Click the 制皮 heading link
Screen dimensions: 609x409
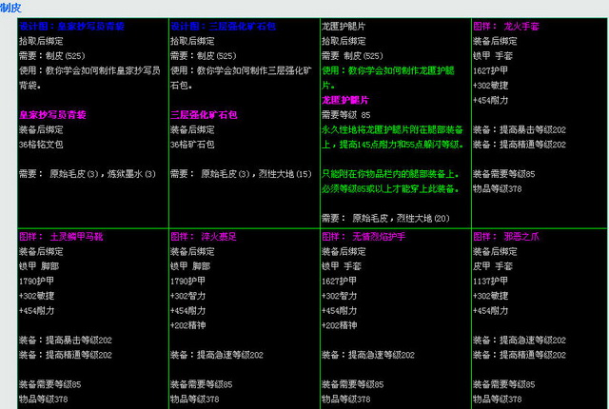point(11,7)
